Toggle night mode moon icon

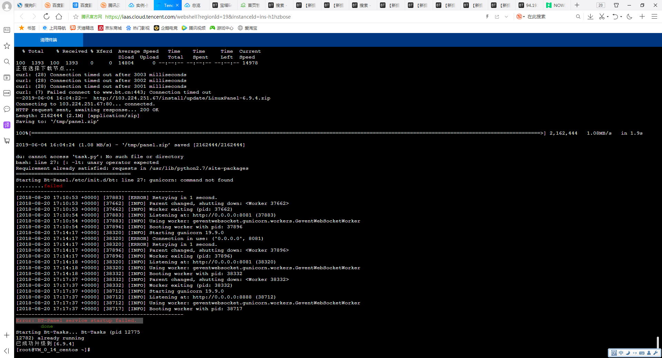[630, 17]
